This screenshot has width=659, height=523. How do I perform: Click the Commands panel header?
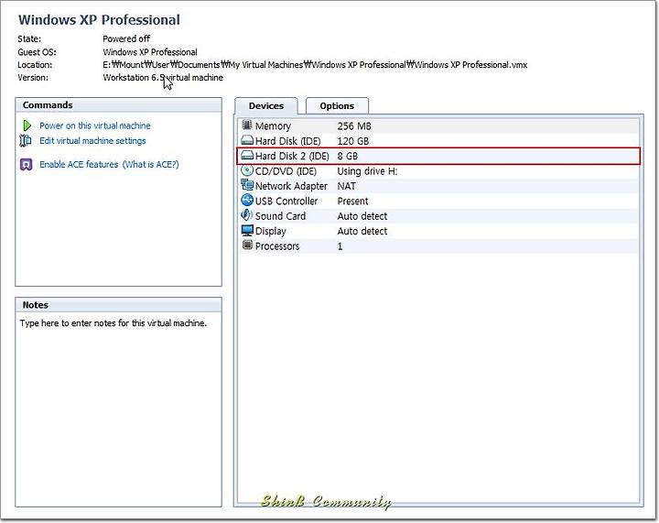[x=118, y=105]
